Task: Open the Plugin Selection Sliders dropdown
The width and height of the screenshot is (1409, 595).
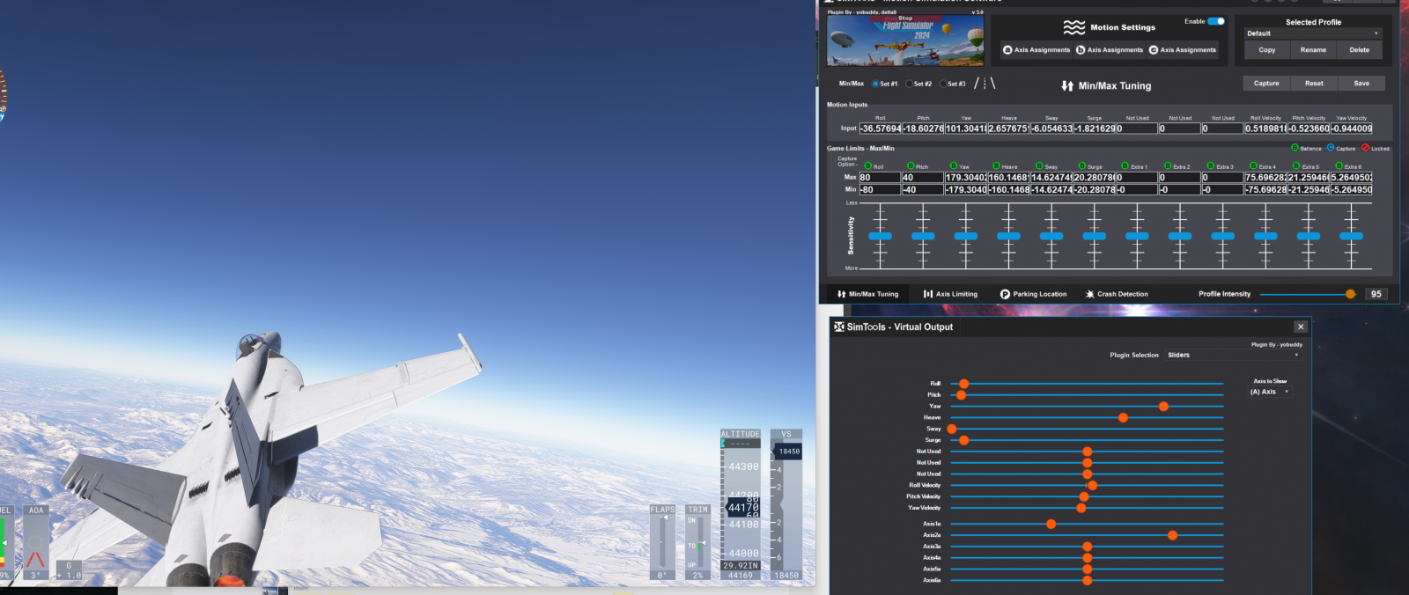Action: [1233, 355]
